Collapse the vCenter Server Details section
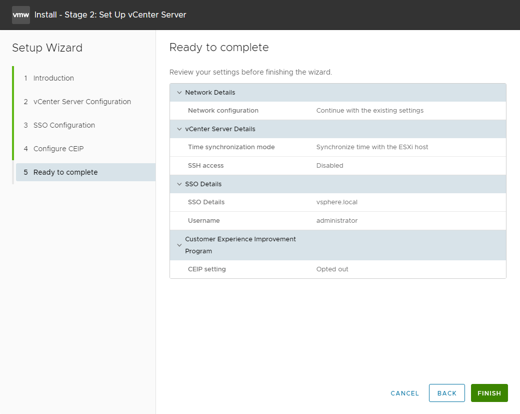This screenshot has width=520, height=414. point(179,129)
